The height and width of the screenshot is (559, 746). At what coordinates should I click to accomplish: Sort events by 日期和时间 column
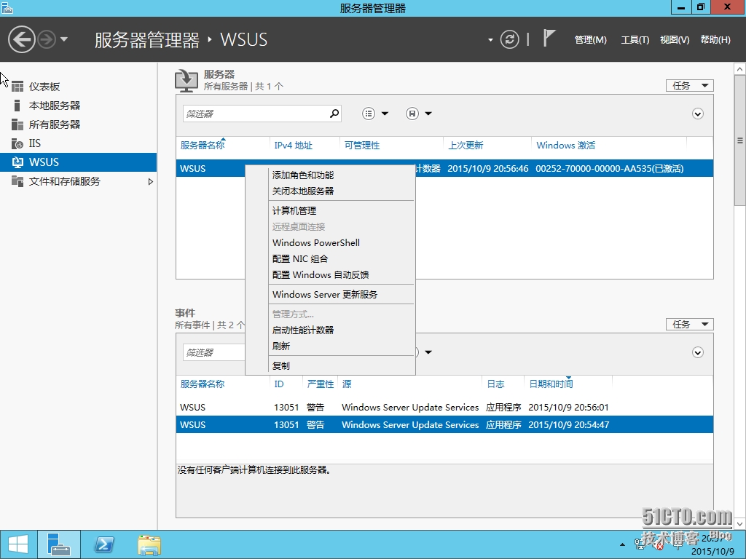point(551,384)
